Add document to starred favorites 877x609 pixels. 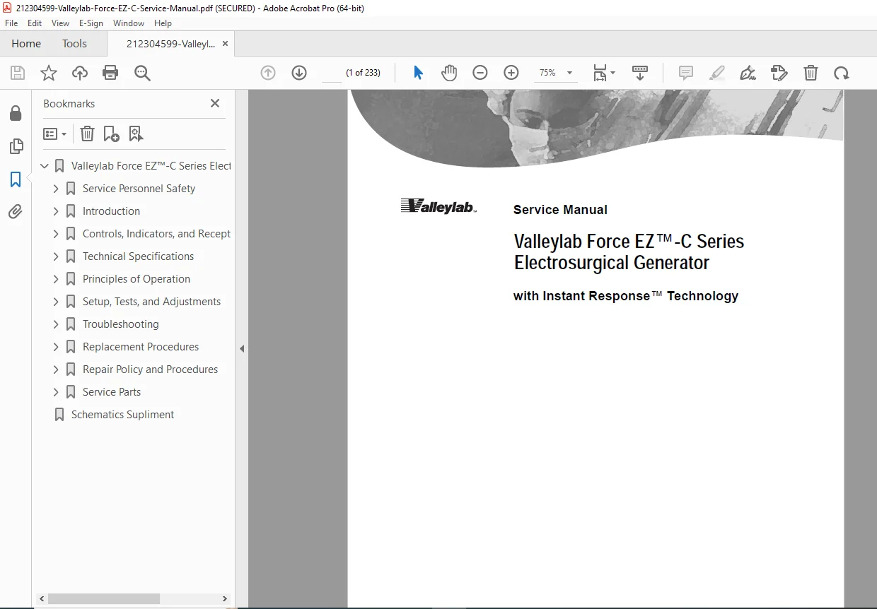[49, 73]
